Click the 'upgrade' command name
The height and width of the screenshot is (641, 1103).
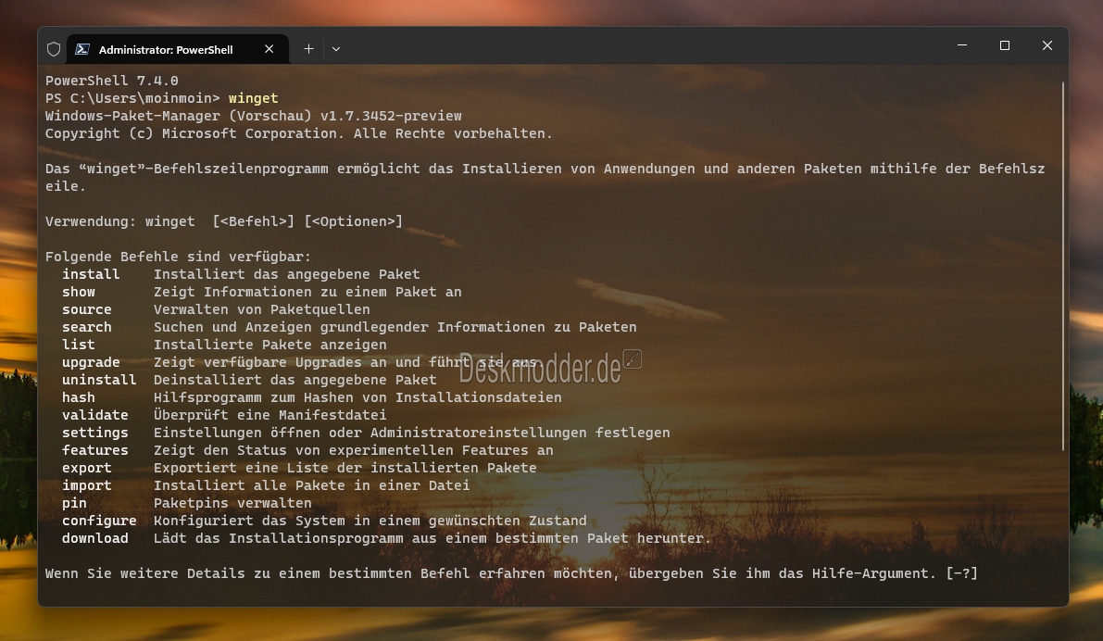(91, 362)
